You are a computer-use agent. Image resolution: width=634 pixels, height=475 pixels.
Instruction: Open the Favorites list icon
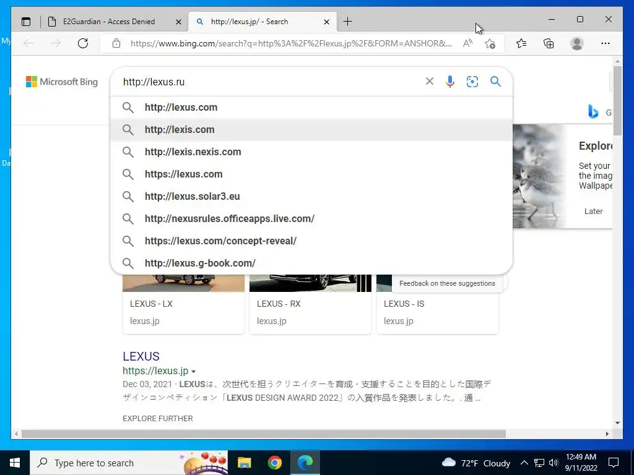point(521,43)
